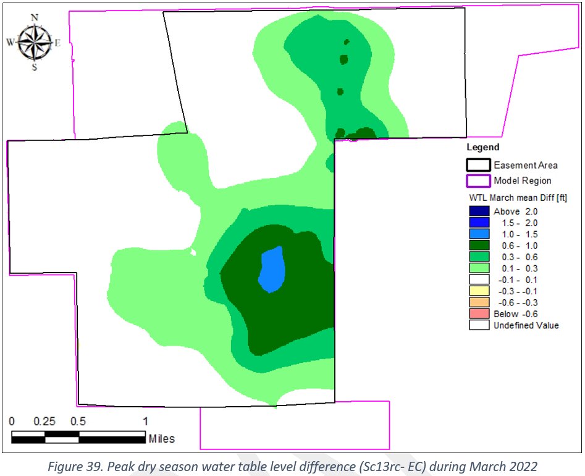
Task: Click the 'Legend' heading text
Action: pyautogui.click(x=483, y=147)
